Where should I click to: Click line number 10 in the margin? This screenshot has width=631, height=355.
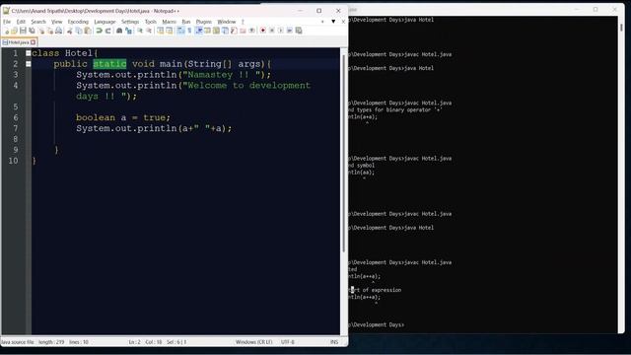click(x=13, y=161)
